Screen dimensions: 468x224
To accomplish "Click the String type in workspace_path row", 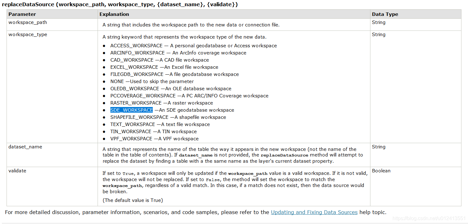I will click(379, 22).
